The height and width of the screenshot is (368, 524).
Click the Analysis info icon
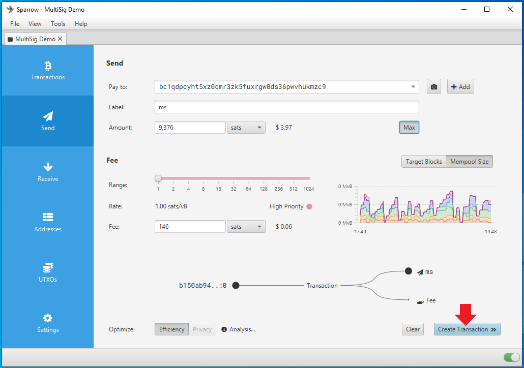(x=224, y=329)
